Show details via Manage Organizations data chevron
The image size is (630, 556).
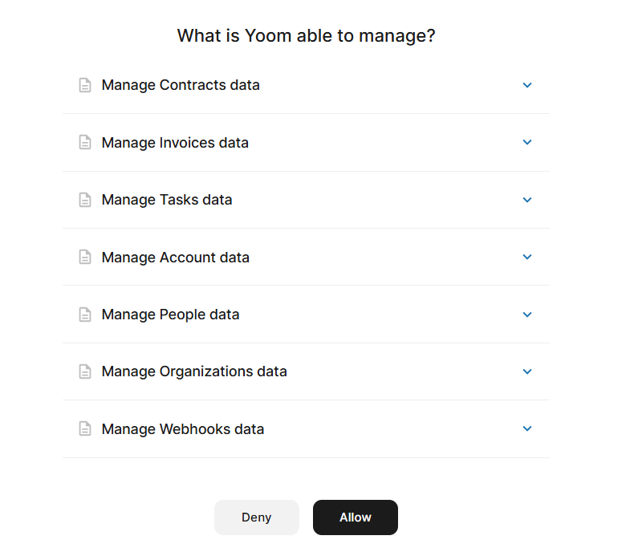coord(527,371)
